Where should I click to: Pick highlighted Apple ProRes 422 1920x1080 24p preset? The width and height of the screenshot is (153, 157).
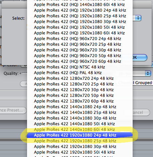point(80,135)
